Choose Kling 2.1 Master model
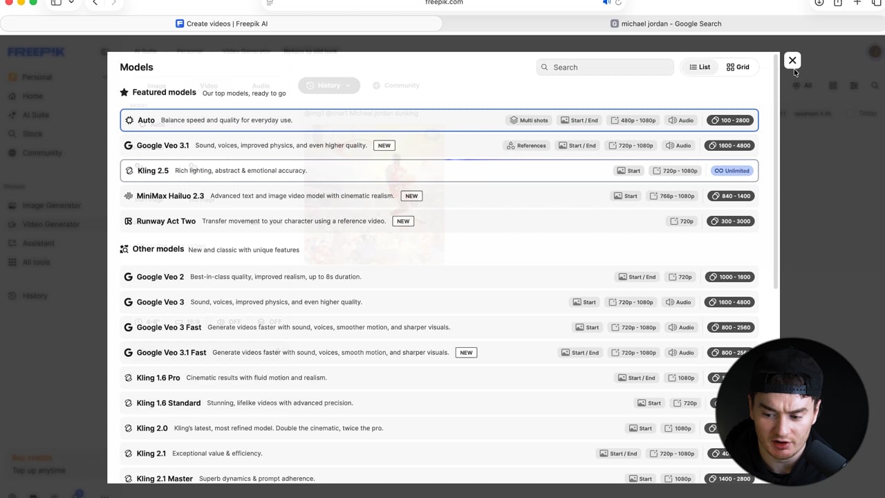Image resolution: width=885 pixels, height=498 pixels. [x=439, y=479]
